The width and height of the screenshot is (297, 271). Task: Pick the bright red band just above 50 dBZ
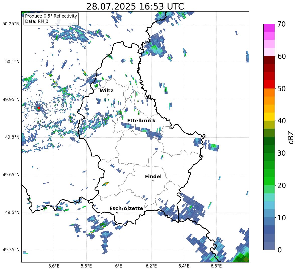[269, 84]
